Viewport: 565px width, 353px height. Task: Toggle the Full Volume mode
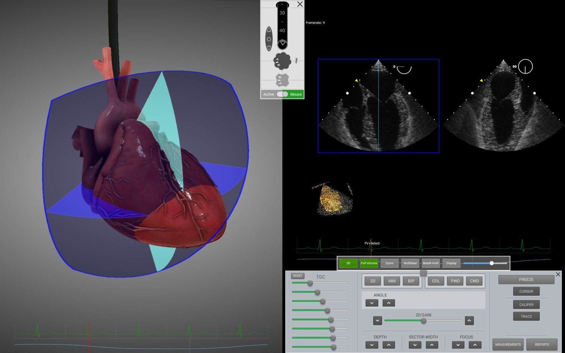369,263
